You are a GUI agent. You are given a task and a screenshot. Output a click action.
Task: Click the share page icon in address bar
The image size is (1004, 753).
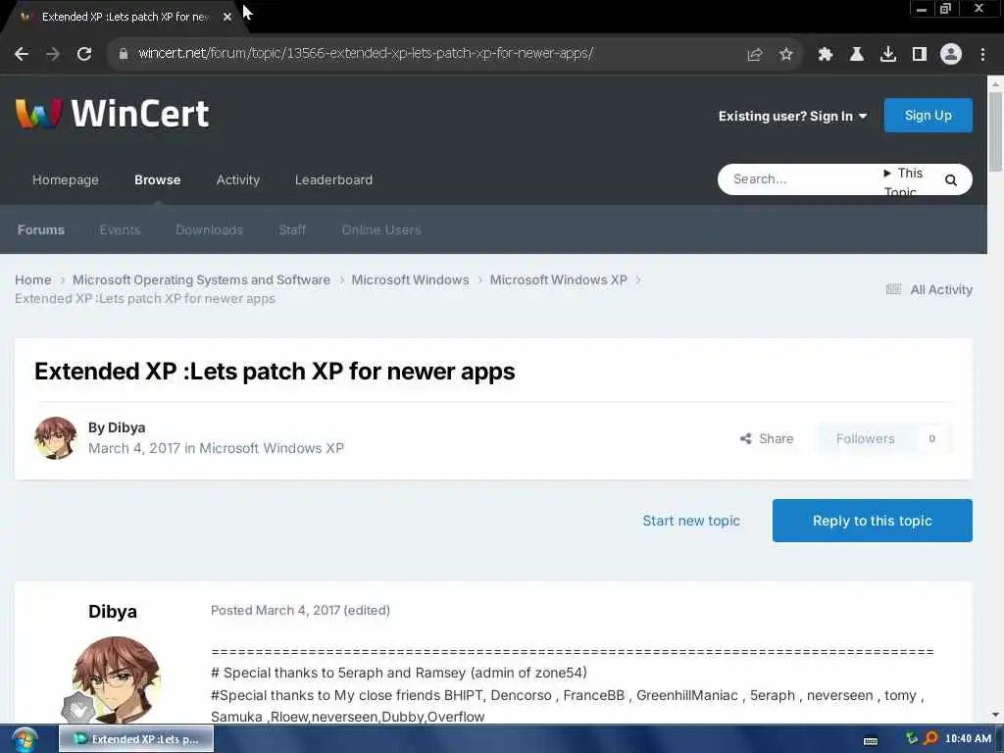coord(754,54)
